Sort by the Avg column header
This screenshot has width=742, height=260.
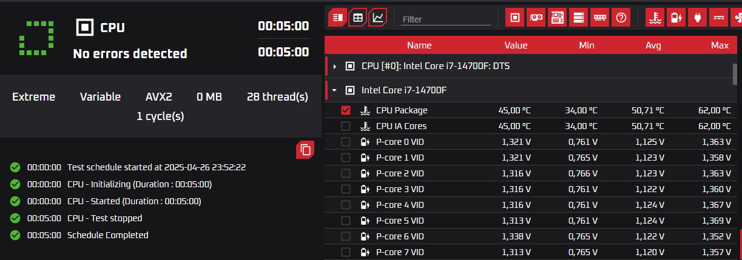tap(653, 45)
